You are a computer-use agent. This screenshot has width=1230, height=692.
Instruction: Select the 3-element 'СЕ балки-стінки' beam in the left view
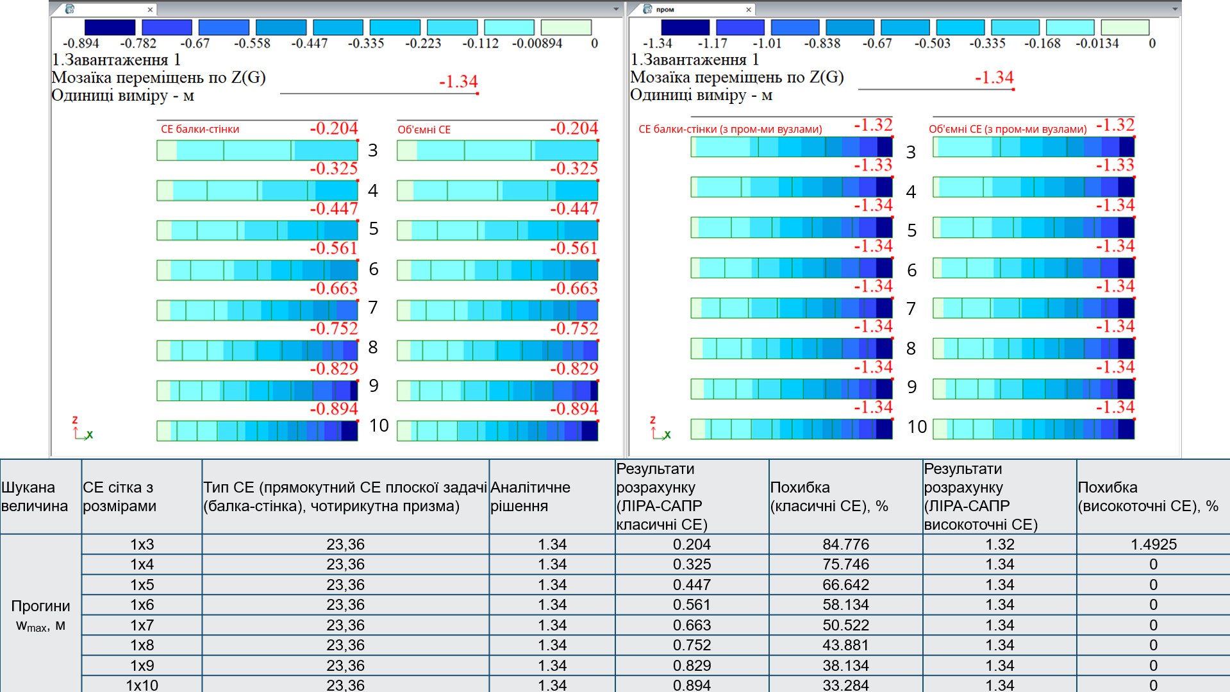(257, 150)
